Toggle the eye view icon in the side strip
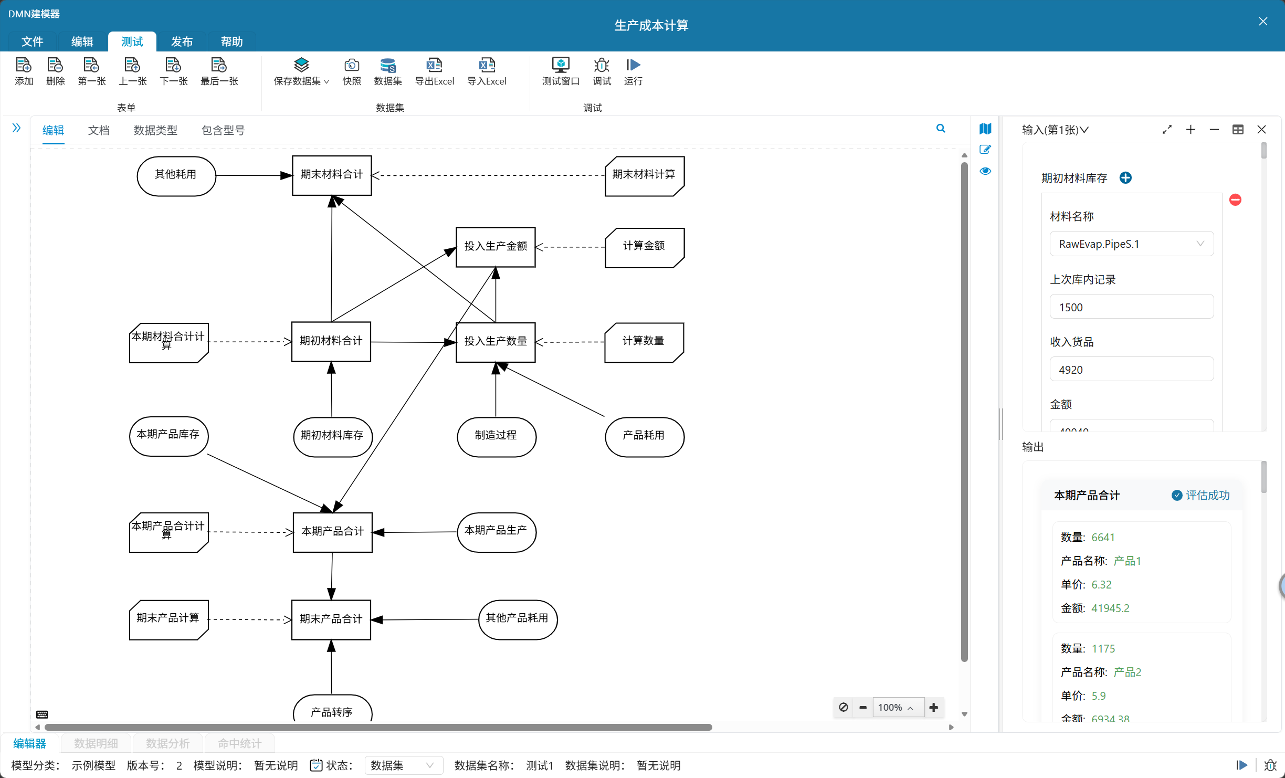This screenshot has width=1285, height=778. pos(985,171)
